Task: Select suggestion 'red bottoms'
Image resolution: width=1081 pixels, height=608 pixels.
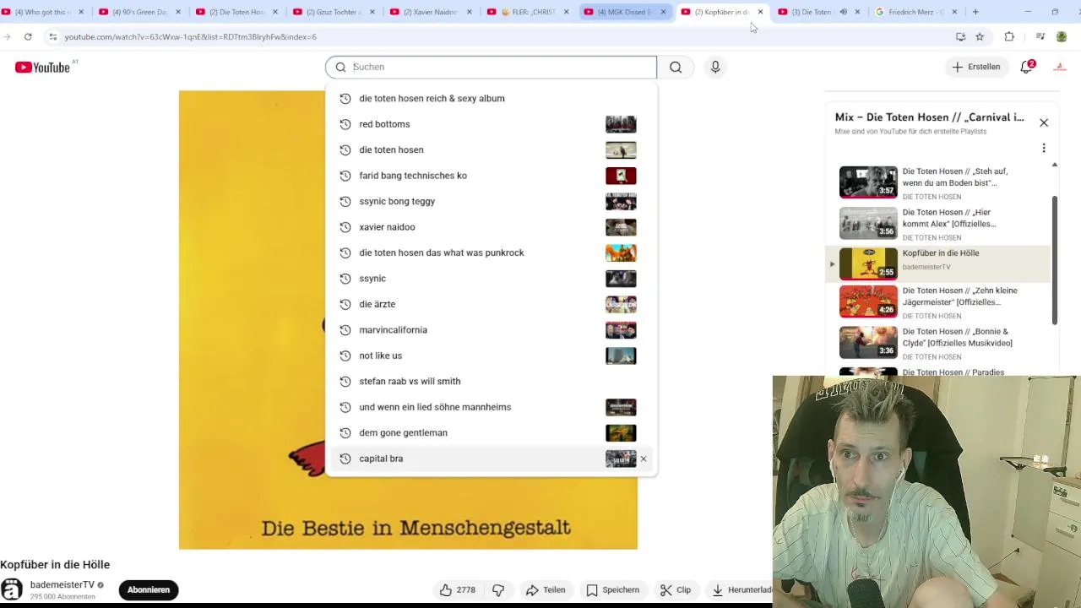Action: pyautogui.click(x=491, y=124)
